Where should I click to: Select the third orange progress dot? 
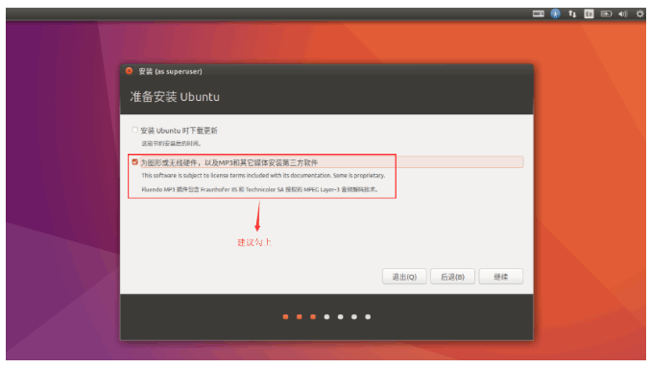coord(313,317)
